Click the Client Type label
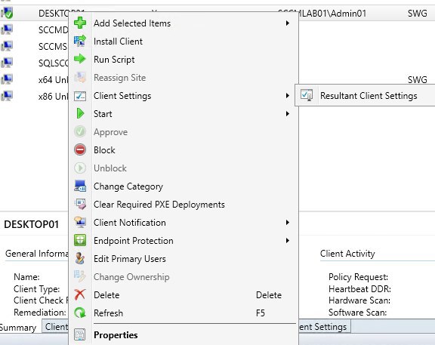The width and height of the screenshot is (435, 345). [36, 289]
